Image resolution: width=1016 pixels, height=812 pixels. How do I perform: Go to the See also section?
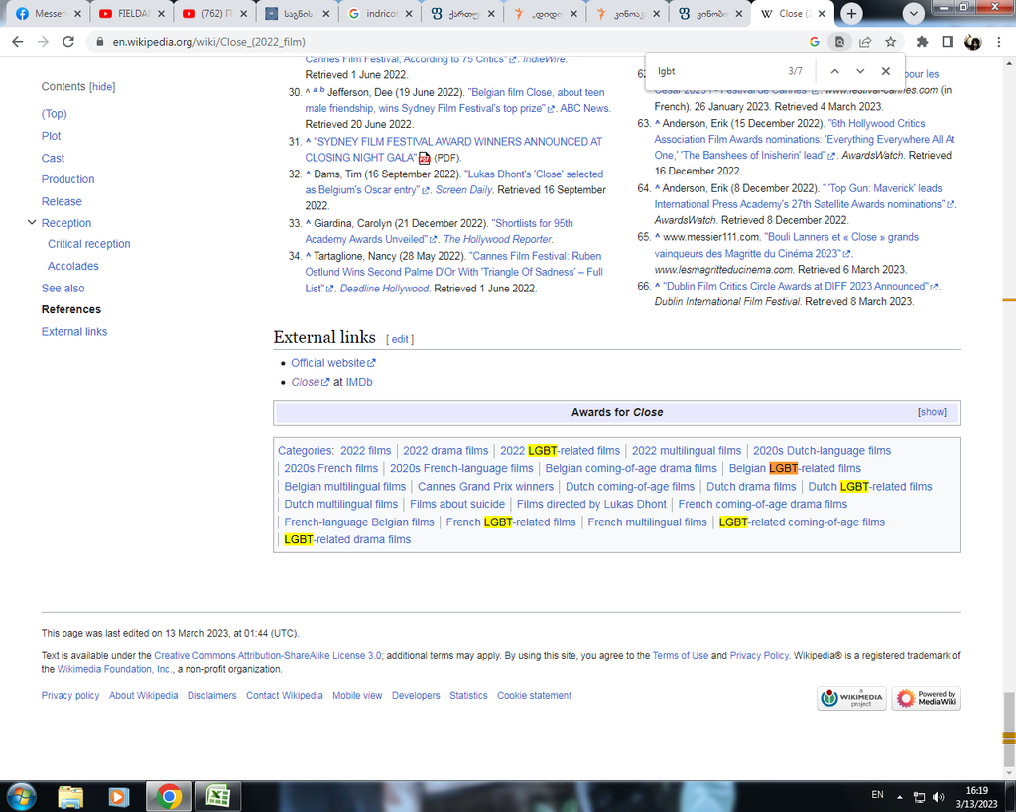point(63,289)
